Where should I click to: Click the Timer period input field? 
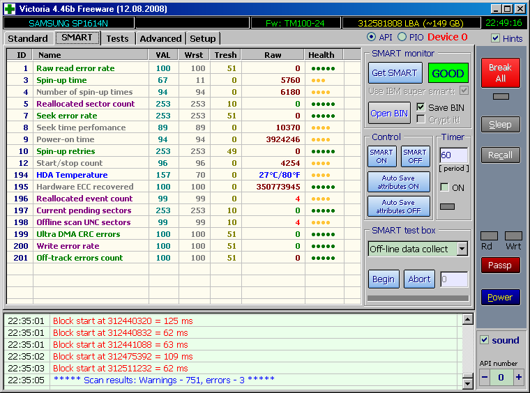pos(453,155)
